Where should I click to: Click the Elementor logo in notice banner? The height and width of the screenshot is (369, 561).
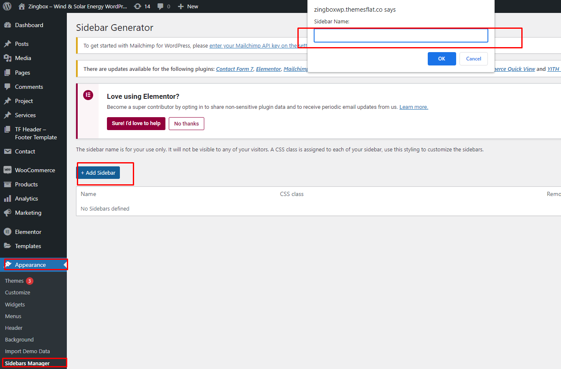(x=88, y=95)
